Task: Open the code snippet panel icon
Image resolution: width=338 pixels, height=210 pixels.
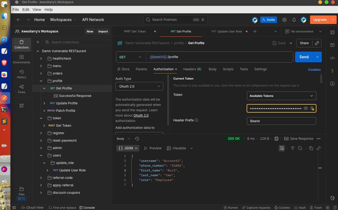Action: pos(332,58)
